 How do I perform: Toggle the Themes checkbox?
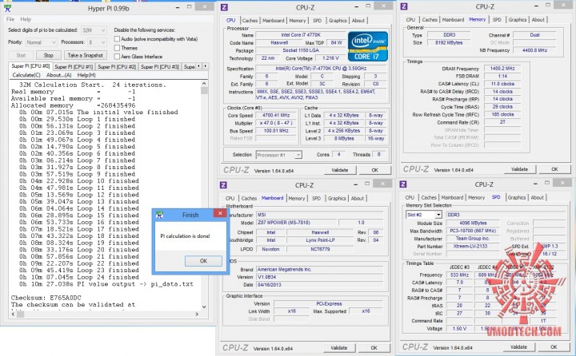pyautogui.click(x=117, y=48)
